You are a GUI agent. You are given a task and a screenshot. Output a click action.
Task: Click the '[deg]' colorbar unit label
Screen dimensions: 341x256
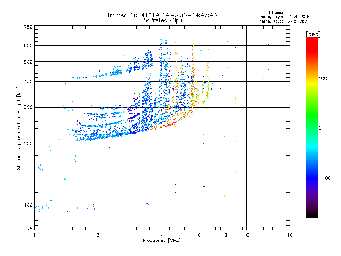[313, 34]
